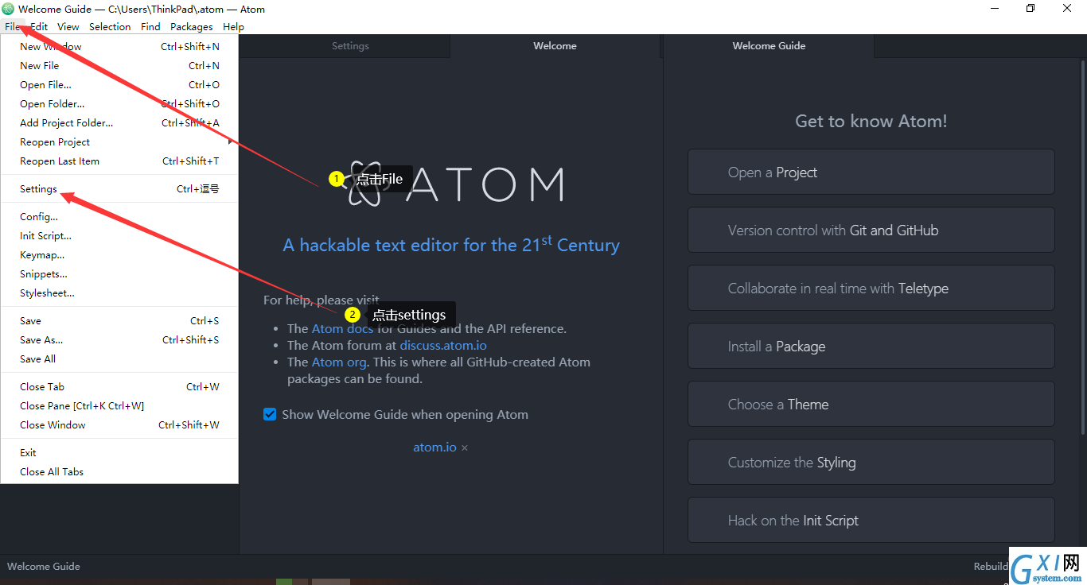Choose Close Tab menu entry
1087x585 pixels.
[119, 387]
